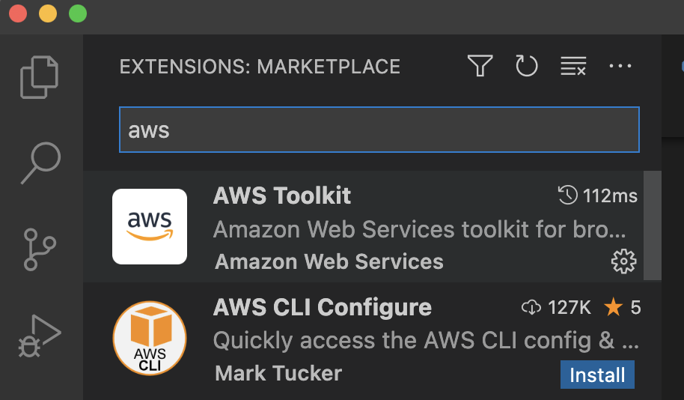Open the Explorer view in the activity bar

click(x=39, y=77)
